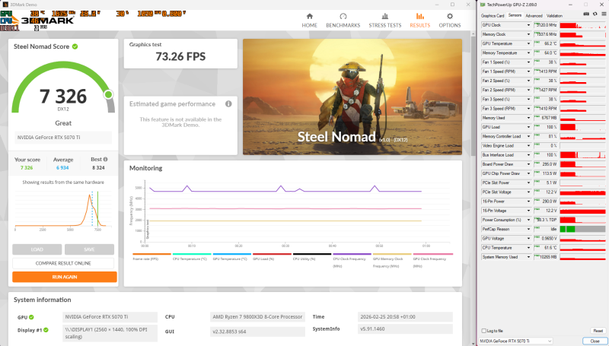Click the Steel Nomad artwork thumbnail
Viewport: 609px width, 346px height.
352,97
